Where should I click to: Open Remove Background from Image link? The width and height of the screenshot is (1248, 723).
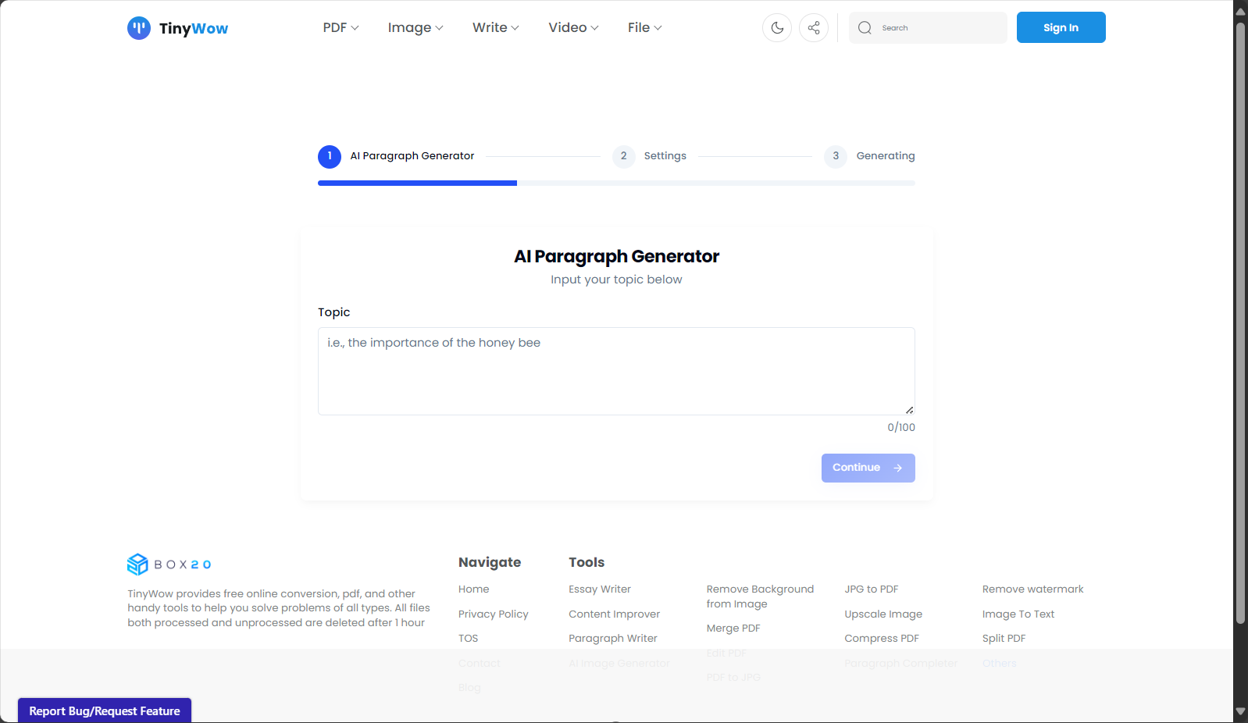pos(760,597)
